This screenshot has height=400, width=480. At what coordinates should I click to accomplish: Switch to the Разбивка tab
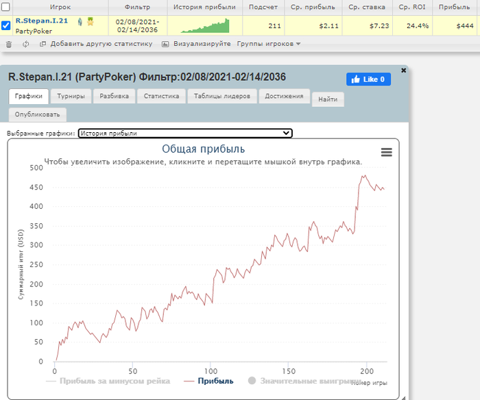(x=115, y=96)
